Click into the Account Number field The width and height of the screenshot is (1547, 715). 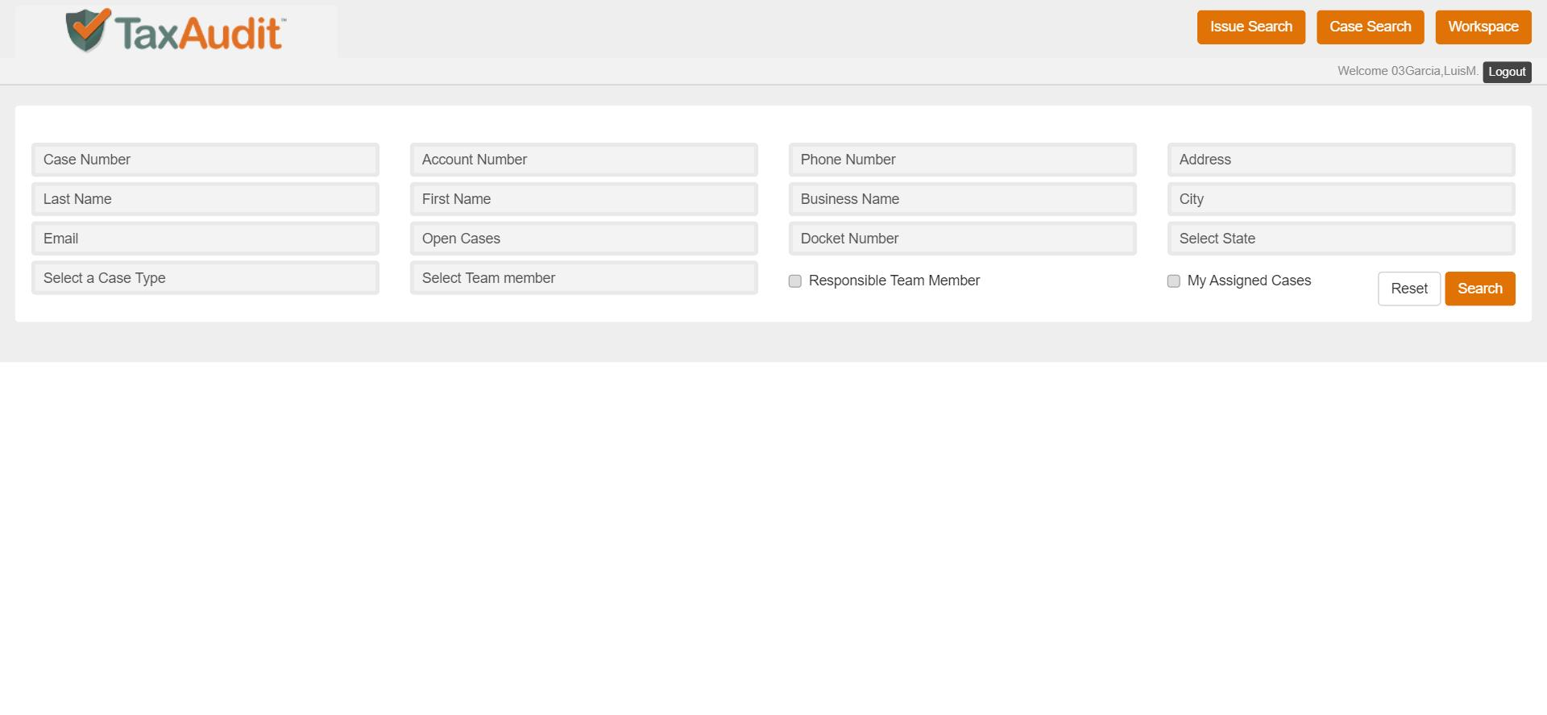tap(584, 160)
